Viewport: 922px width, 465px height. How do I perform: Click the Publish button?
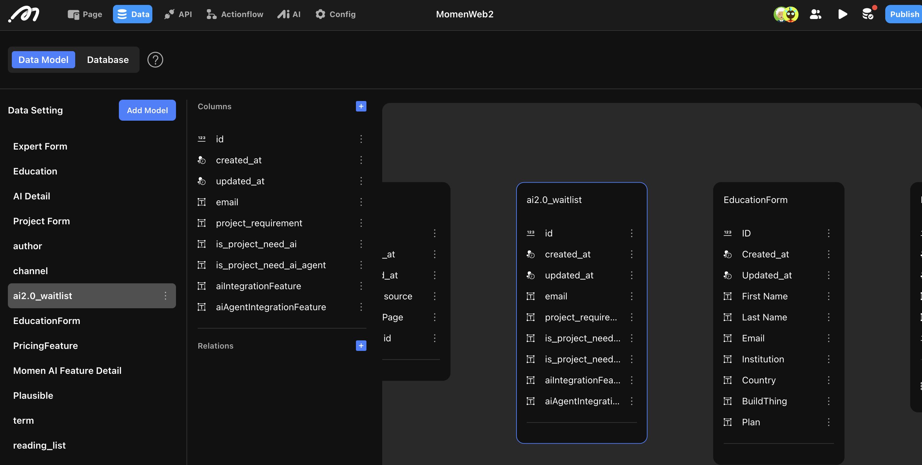(x=903, y=14)
